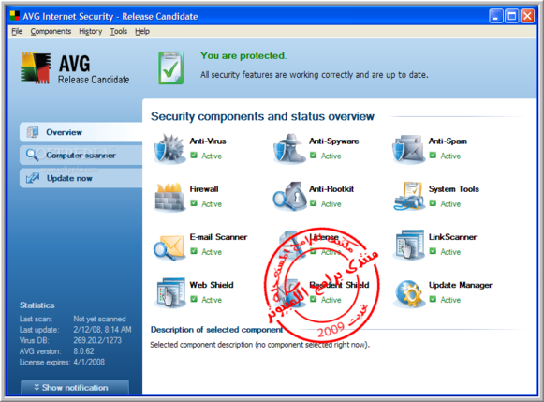Select the Firewall label
Image resolution: width=544 pixels, height=402 pixels.
coord(204,189)
